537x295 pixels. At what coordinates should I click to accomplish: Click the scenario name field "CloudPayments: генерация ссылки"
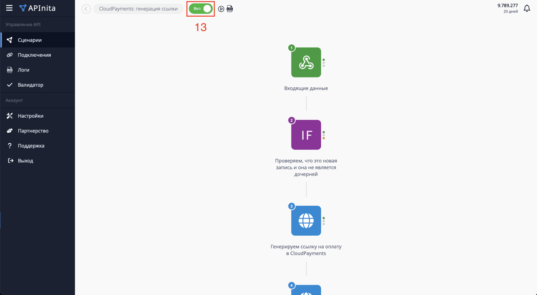(138, 8)
